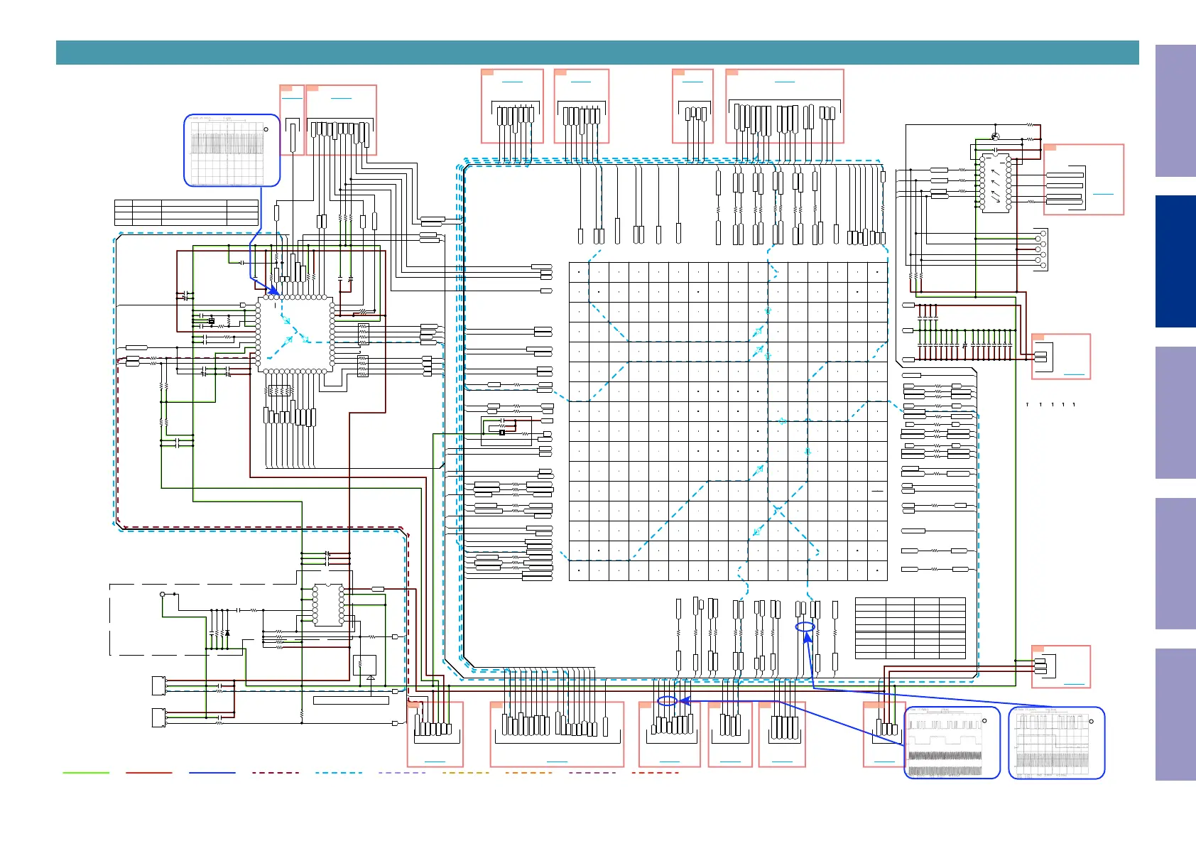
Task: Open the bottommost lavender side tab
Action: pyautogui.click(x=1175, y=715)
